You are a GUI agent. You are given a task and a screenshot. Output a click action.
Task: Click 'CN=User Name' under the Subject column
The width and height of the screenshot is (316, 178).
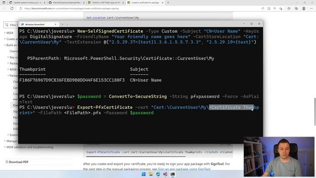point(146,80)
